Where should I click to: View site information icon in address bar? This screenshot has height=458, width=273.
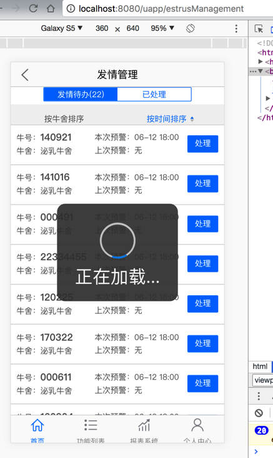(x=71, y=9)
